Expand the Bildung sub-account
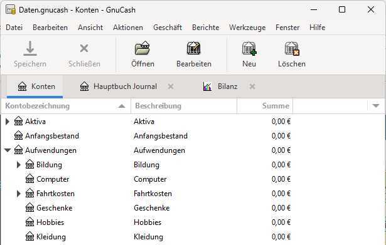386x245 pixels. [x=19, y=165]
